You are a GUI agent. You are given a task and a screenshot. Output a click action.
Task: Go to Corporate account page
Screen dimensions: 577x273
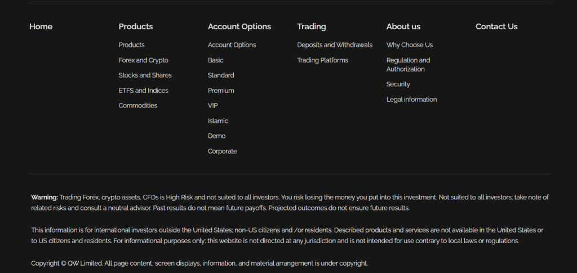pos(222,151)
